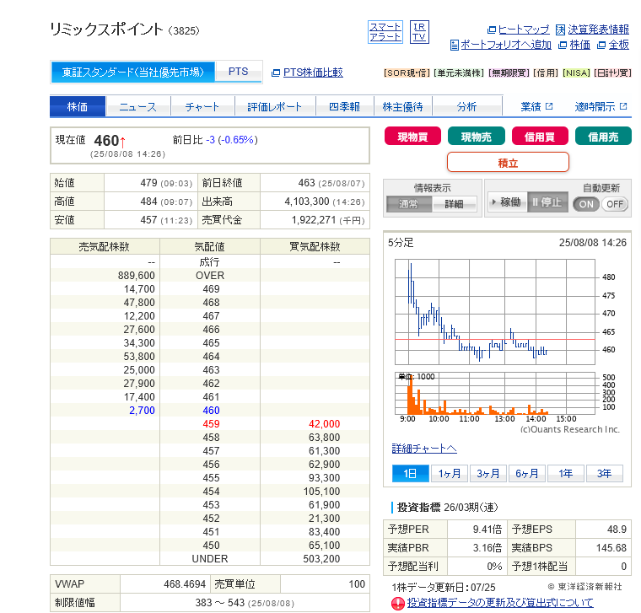
Task: Click the red warning icon beside 投資指標データ
Action: pos(398,603)
